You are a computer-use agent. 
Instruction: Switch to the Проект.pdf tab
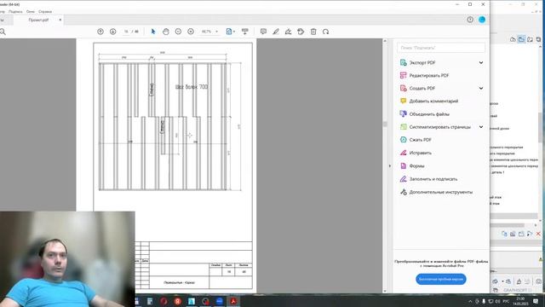pyautogui.click(x=38, y=20)
